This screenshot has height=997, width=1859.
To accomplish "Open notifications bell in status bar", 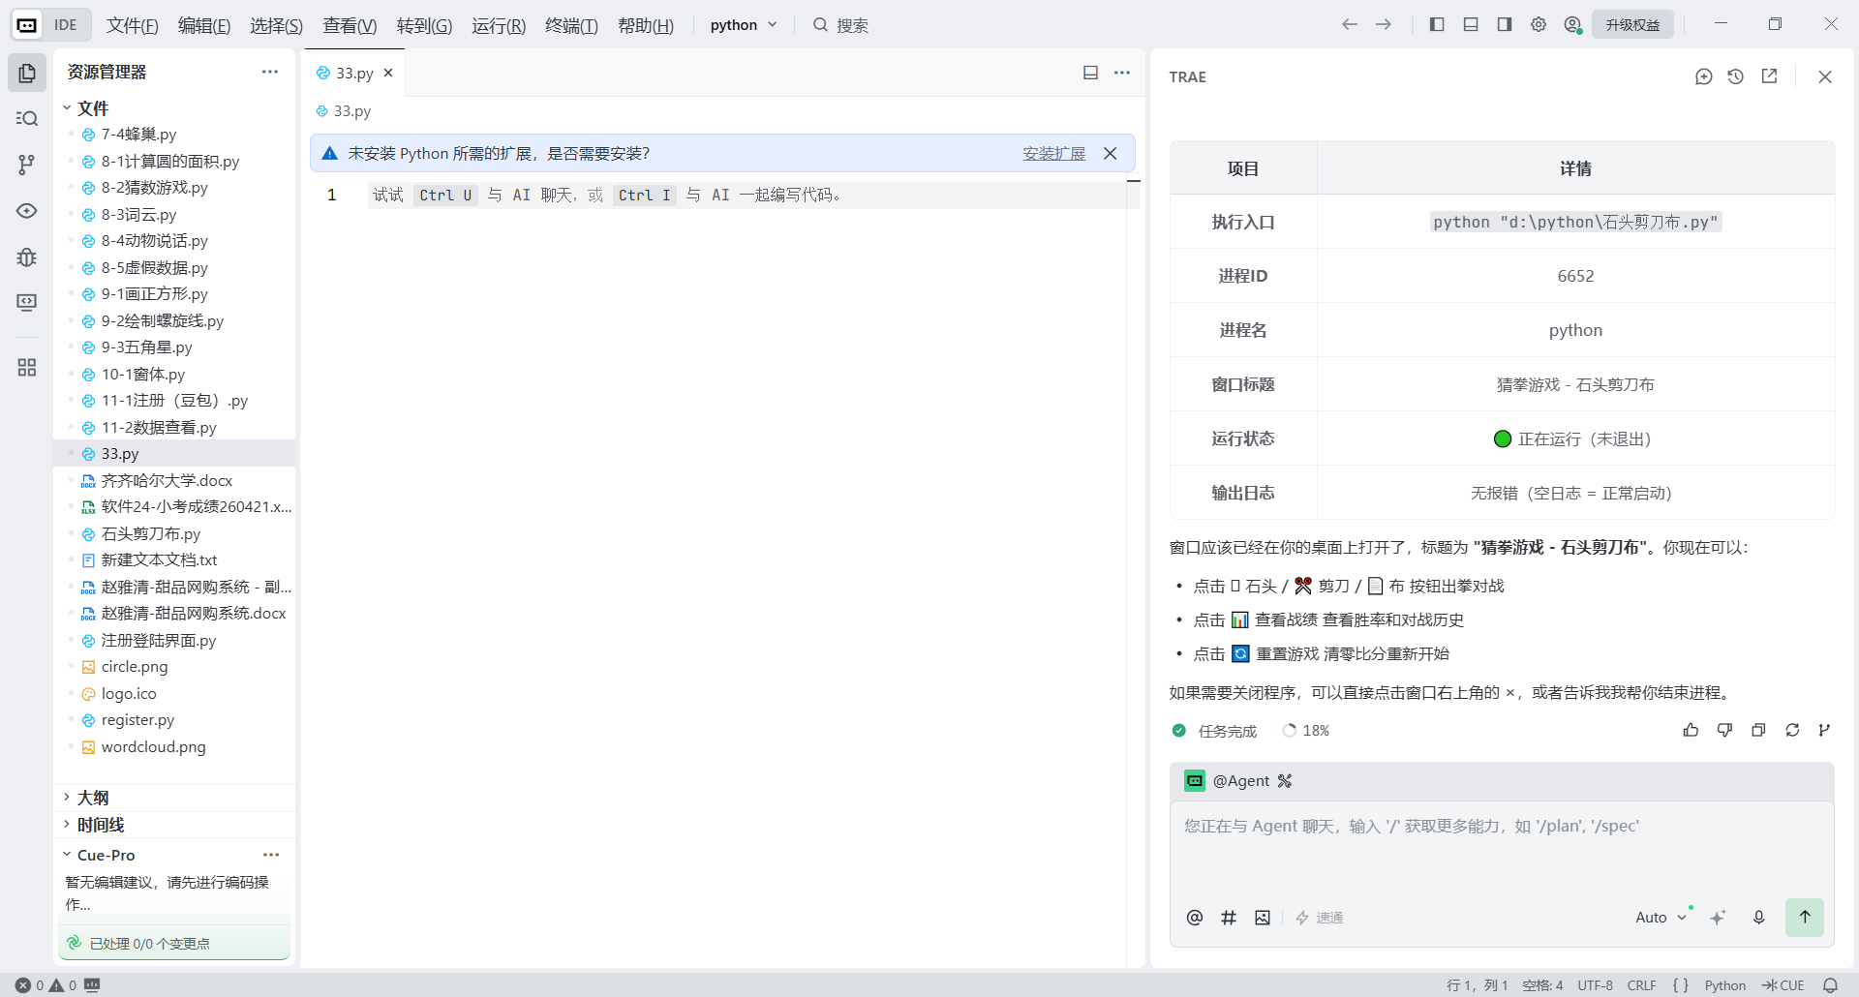I will (x=1830, y=985).
